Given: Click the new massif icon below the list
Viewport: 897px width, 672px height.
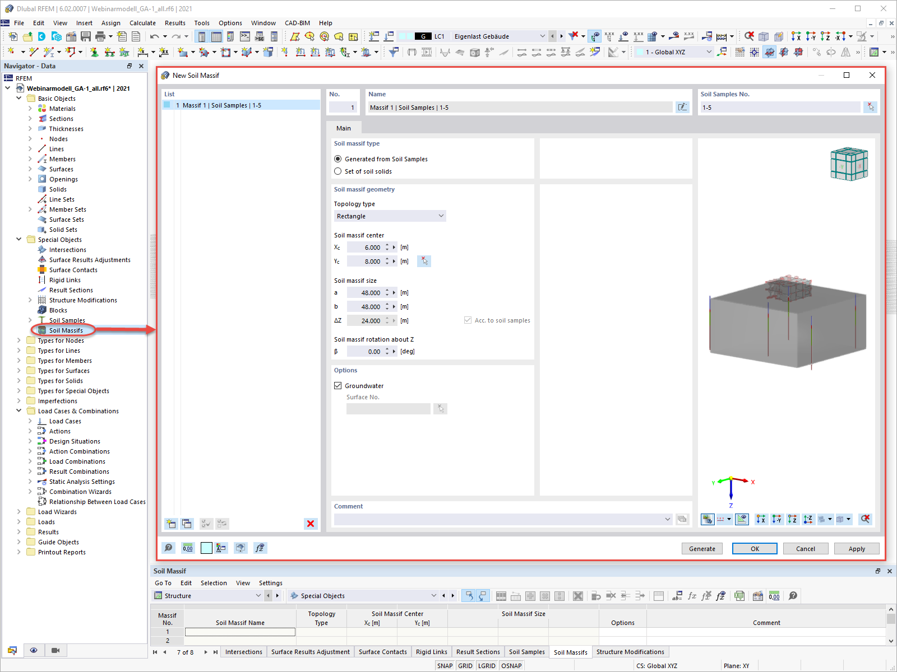Looking at the screenshot, I should click(171, 524).
